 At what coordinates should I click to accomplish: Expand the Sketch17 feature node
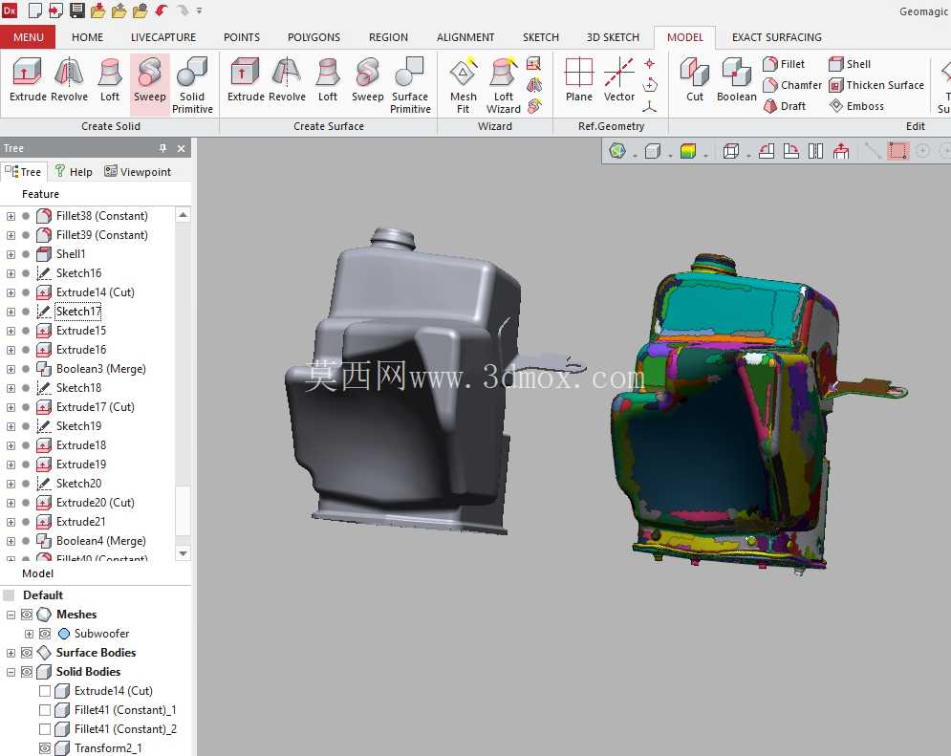pos(11,312)
